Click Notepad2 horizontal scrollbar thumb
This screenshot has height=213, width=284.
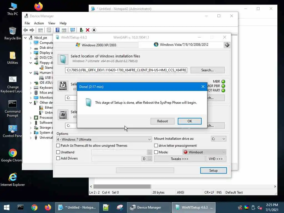point(122,187)
